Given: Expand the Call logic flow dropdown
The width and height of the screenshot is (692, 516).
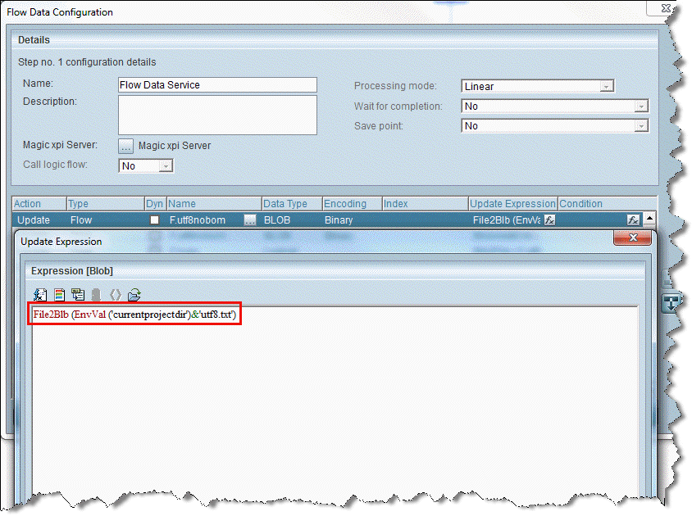Looking at the screenshot, I should [x=166, y=166].
